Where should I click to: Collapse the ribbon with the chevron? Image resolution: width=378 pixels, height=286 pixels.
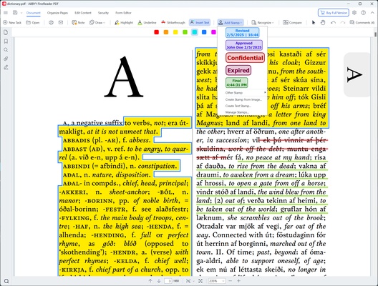(x=372, y=13)
